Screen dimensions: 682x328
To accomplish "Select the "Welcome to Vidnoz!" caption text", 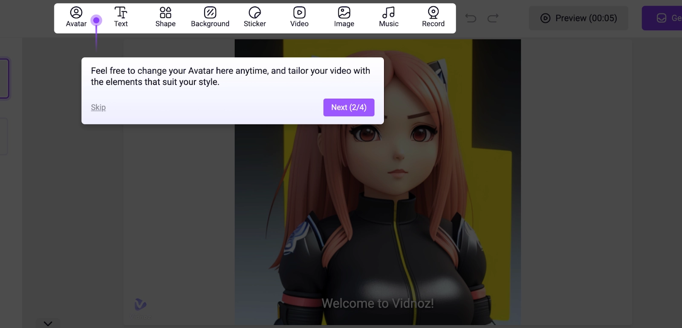I will click(x=378, y=303).
